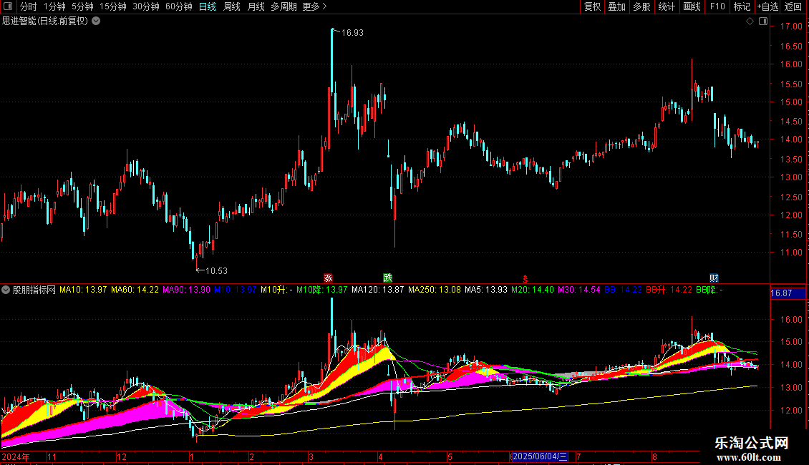
Task: Select the 日线 daily tab
Action: pos(208,6)
